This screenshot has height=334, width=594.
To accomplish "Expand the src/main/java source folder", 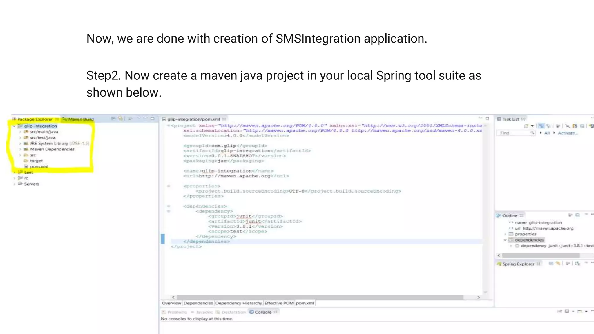I will [x=20, y=132].
